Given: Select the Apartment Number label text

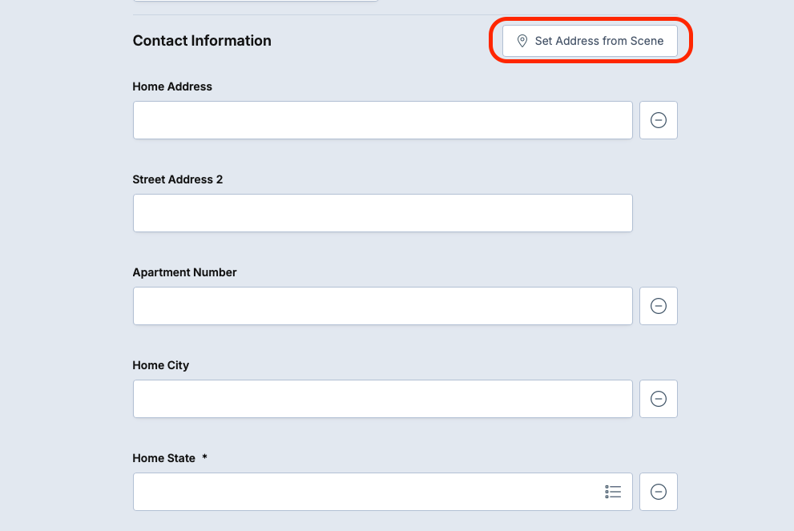Looking at the screenshot, I should click(x=184, y=272).
